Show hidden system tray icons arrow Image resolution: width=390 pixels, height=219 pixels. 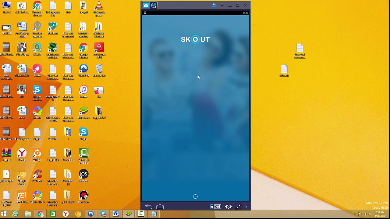(x=355, y=214)
